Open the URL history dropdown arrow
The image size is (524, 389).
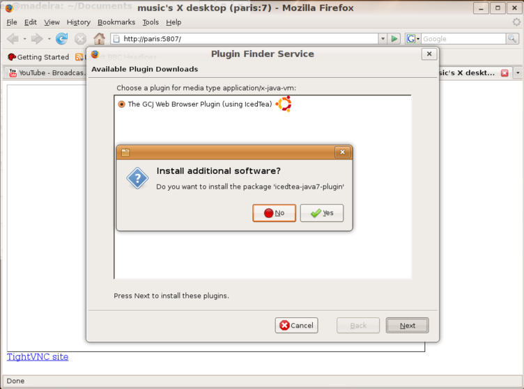[x=383, y=39]
